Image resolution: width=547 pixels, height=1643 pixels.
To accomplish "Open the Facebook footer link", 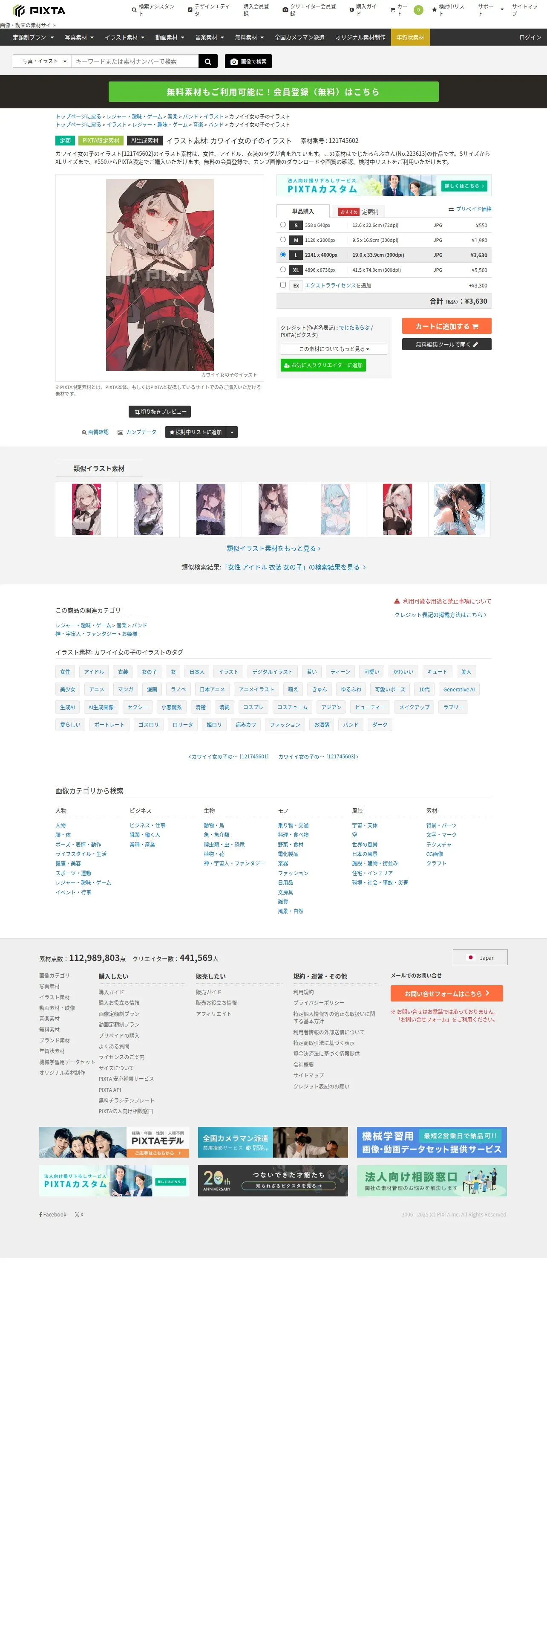I will [53, 1214].
